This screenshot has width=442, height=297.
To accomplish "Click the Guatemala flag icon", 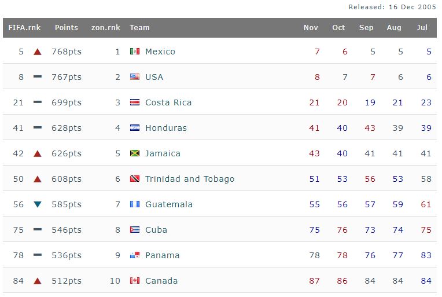I will click(135, 204).
